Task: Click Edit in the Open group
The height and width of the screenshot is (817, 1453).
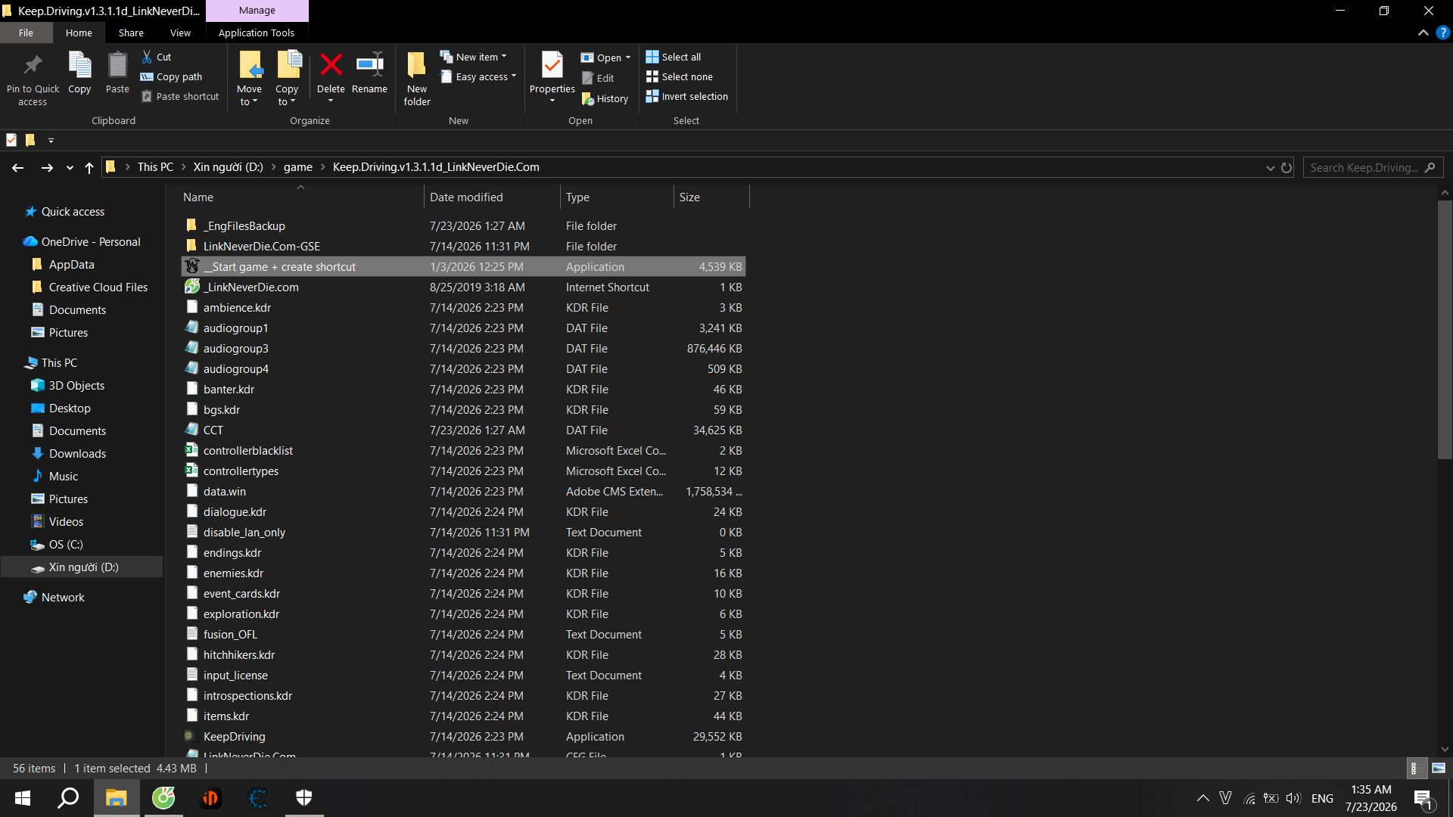Action: pos(598,78)
